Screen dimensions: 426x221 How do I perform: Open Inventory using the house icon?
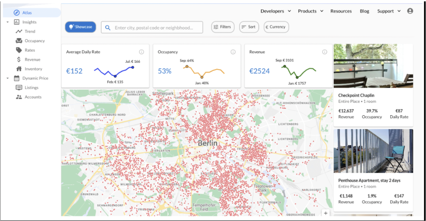coord(19,69)
